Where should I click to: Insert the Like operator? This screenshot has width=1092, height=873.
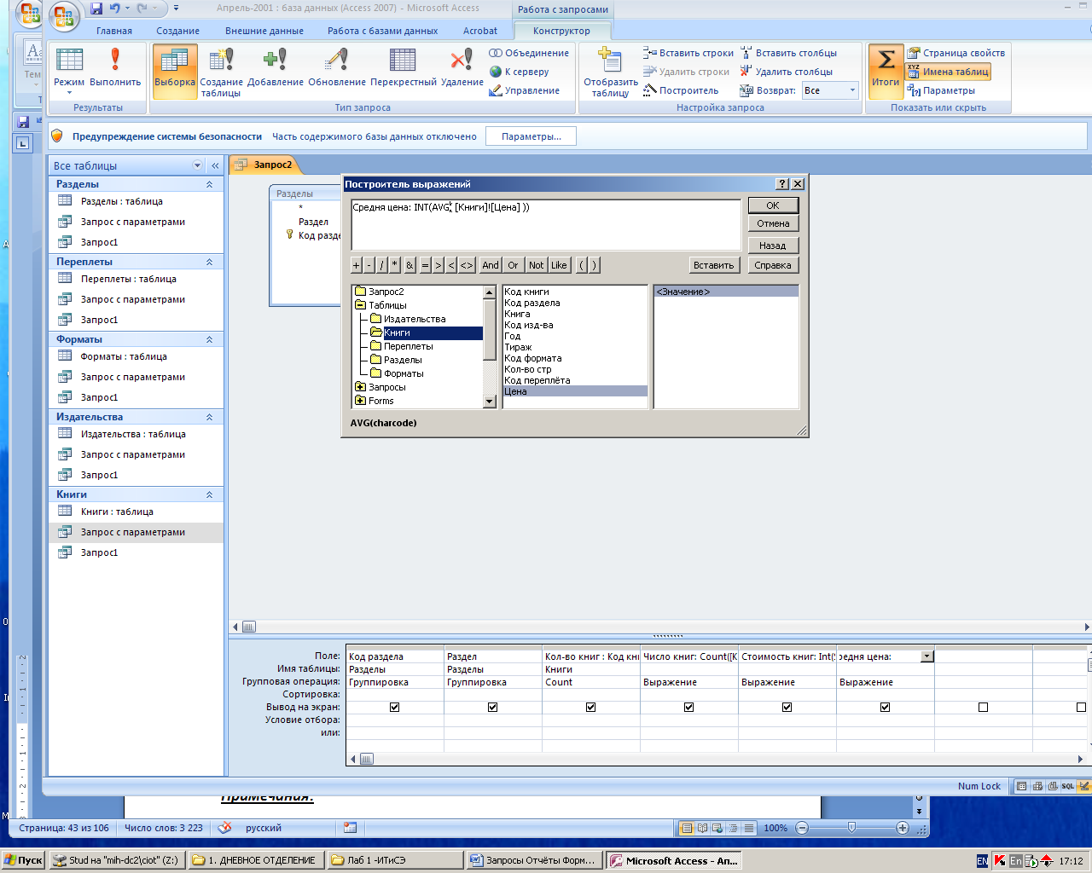point(559,265)
